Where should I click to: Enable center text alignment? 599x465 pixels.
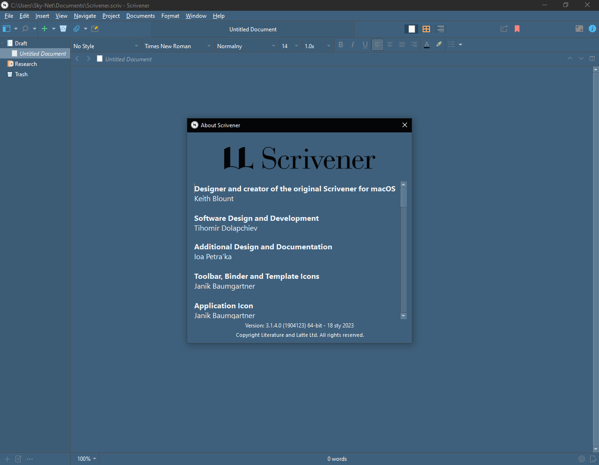390,44
